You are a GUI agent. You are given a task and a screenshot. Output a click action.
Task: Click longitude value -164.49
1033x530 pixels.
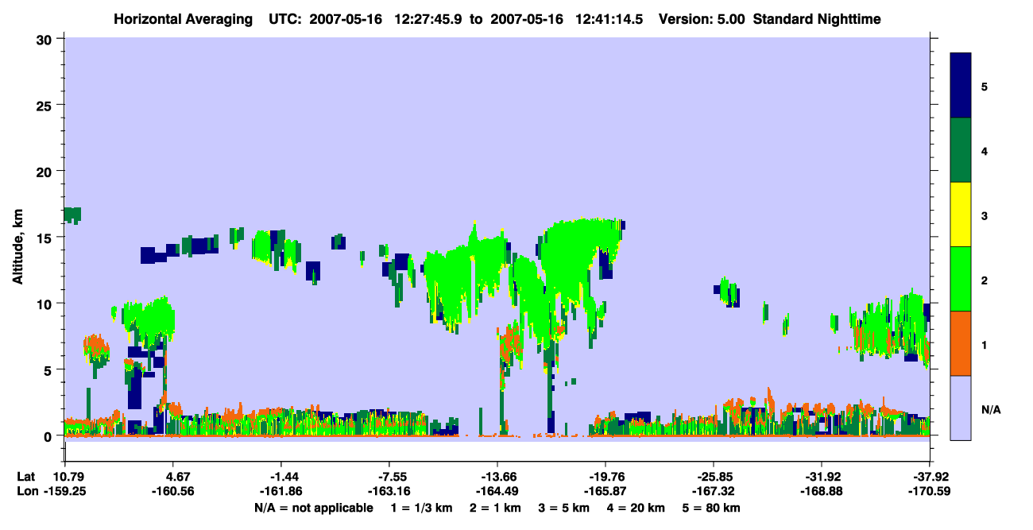497,491
